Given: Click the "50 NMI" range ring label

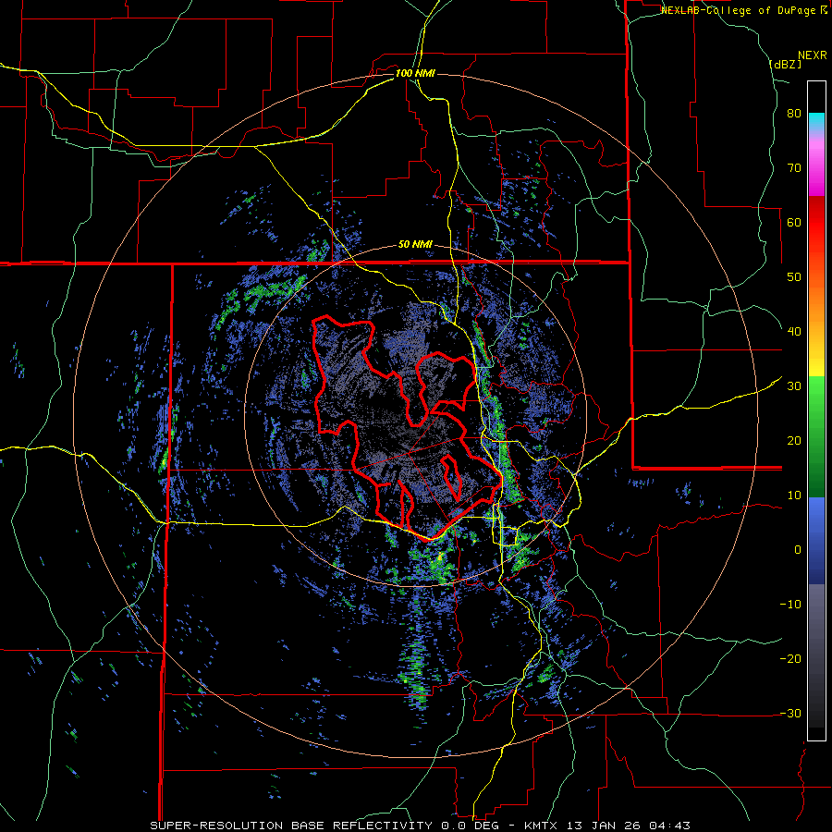Looking at the screenshot, I should coord(415,245).
